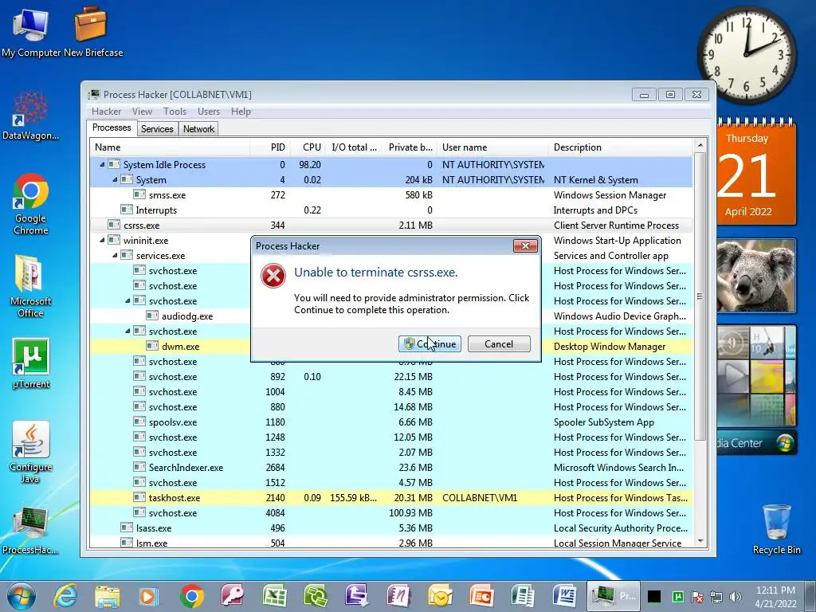
Task: Open the Recycle Bin
Action: pos(776,529)
